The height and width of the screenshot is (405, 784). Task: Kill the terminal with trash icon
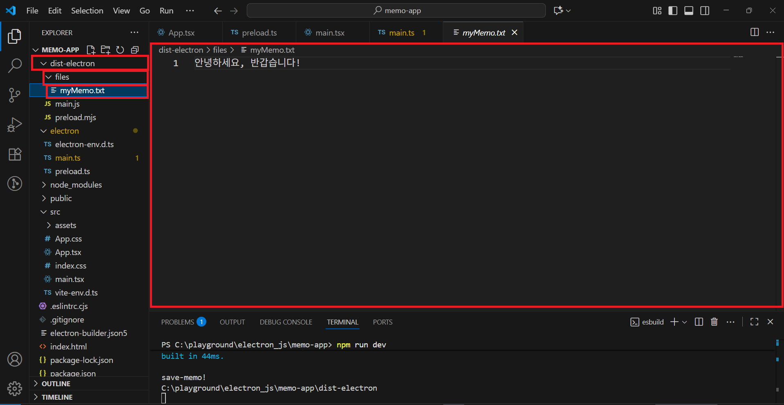coord(714,322)
